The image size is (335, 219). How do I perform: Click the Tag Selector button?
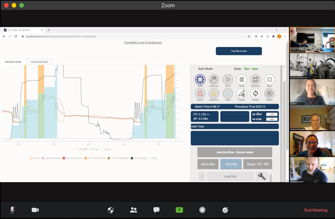[238, 51]
